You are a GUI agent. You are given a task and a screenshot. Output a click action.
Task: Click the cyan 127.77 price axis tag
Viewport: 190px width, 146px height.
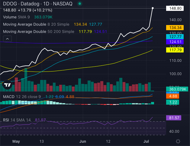coord(175,37)
